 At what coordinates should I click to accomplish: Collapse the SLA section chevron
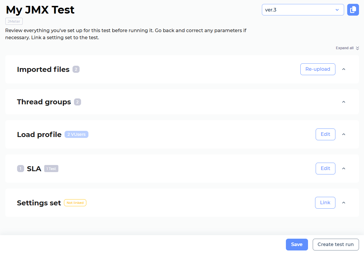tap(343, 168)
